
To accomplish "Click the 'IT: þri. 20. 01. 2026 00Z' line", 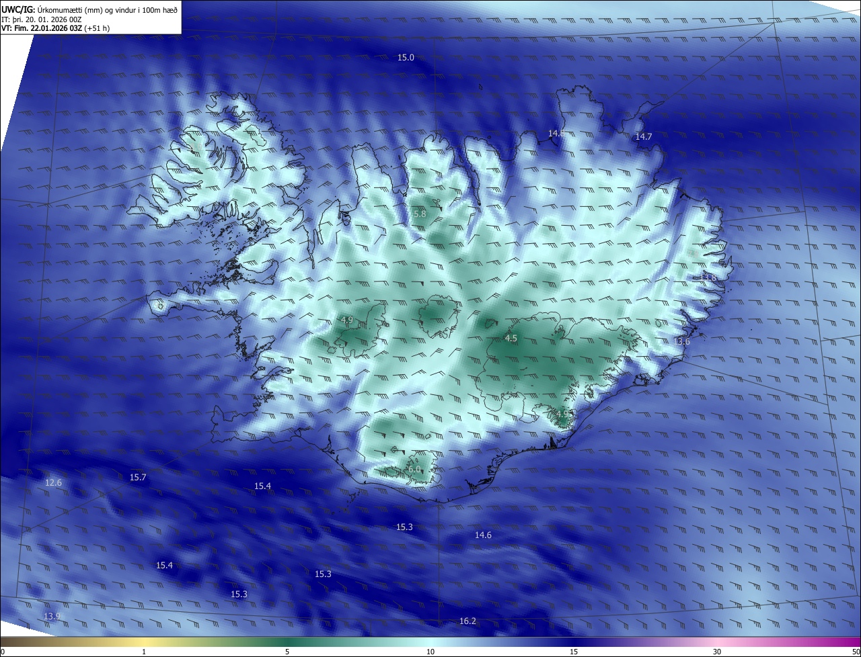I will click(41, 19).
